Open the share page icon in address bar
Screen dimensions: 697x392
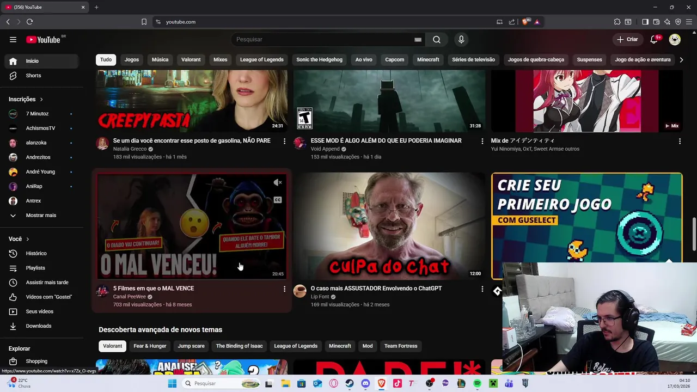point(512,22)
